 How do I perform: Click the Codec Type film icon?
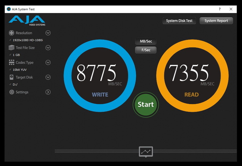[x=12, y=62]
